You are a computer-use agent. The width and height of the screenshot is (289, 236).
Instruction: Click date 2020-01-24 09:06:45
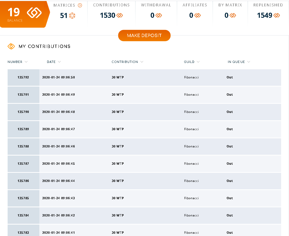click(x=58, y=164)
